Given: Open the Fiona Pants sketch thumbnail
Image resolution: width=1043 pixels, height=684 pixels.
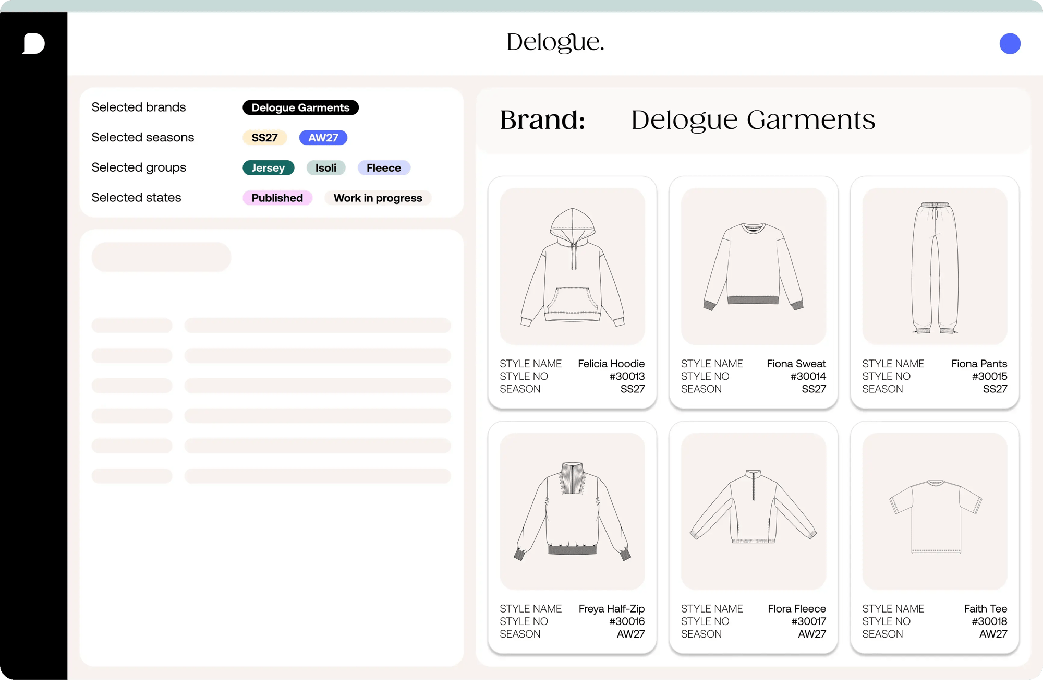Looking at the screenshot, I should click(x=935, y=266).
